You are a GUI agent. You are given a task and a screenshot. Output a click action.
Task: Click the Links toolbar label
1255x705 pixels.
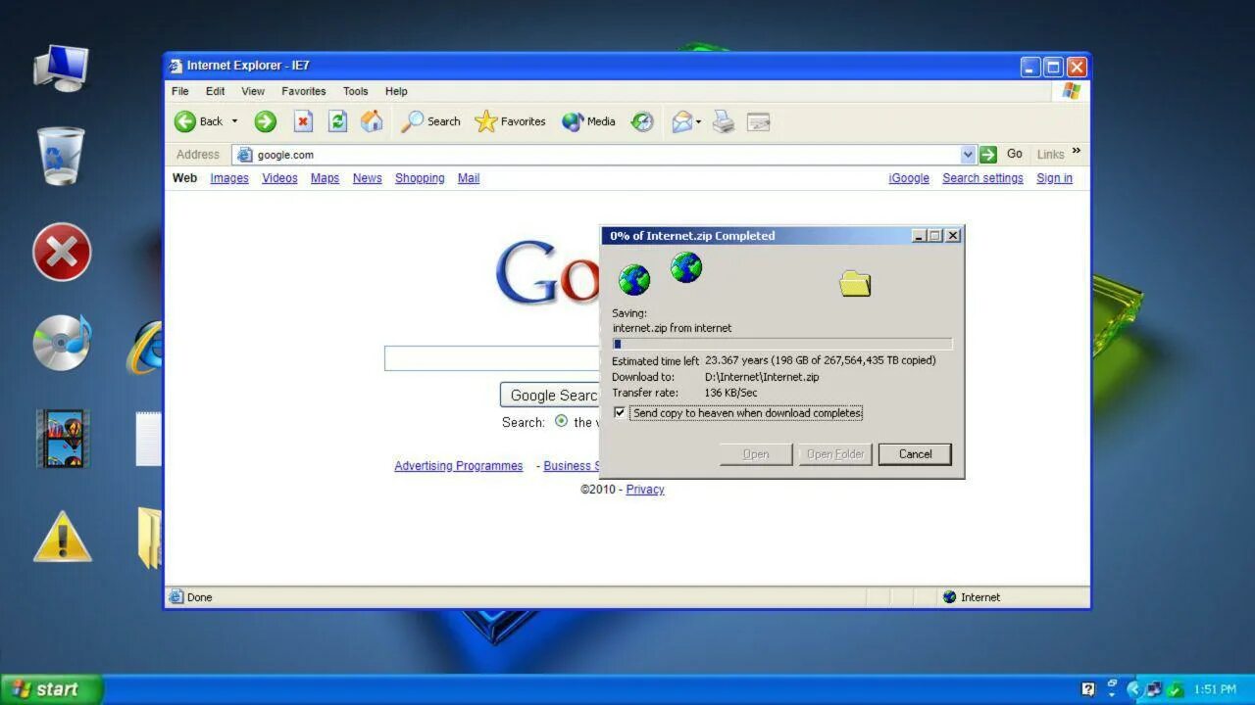(1050, 155)
